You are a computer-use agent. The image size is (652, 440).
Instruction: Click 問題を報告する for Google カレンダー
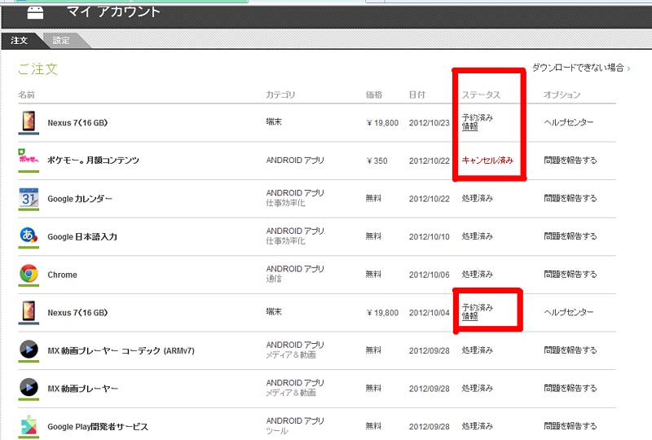[x=570, y=198]
